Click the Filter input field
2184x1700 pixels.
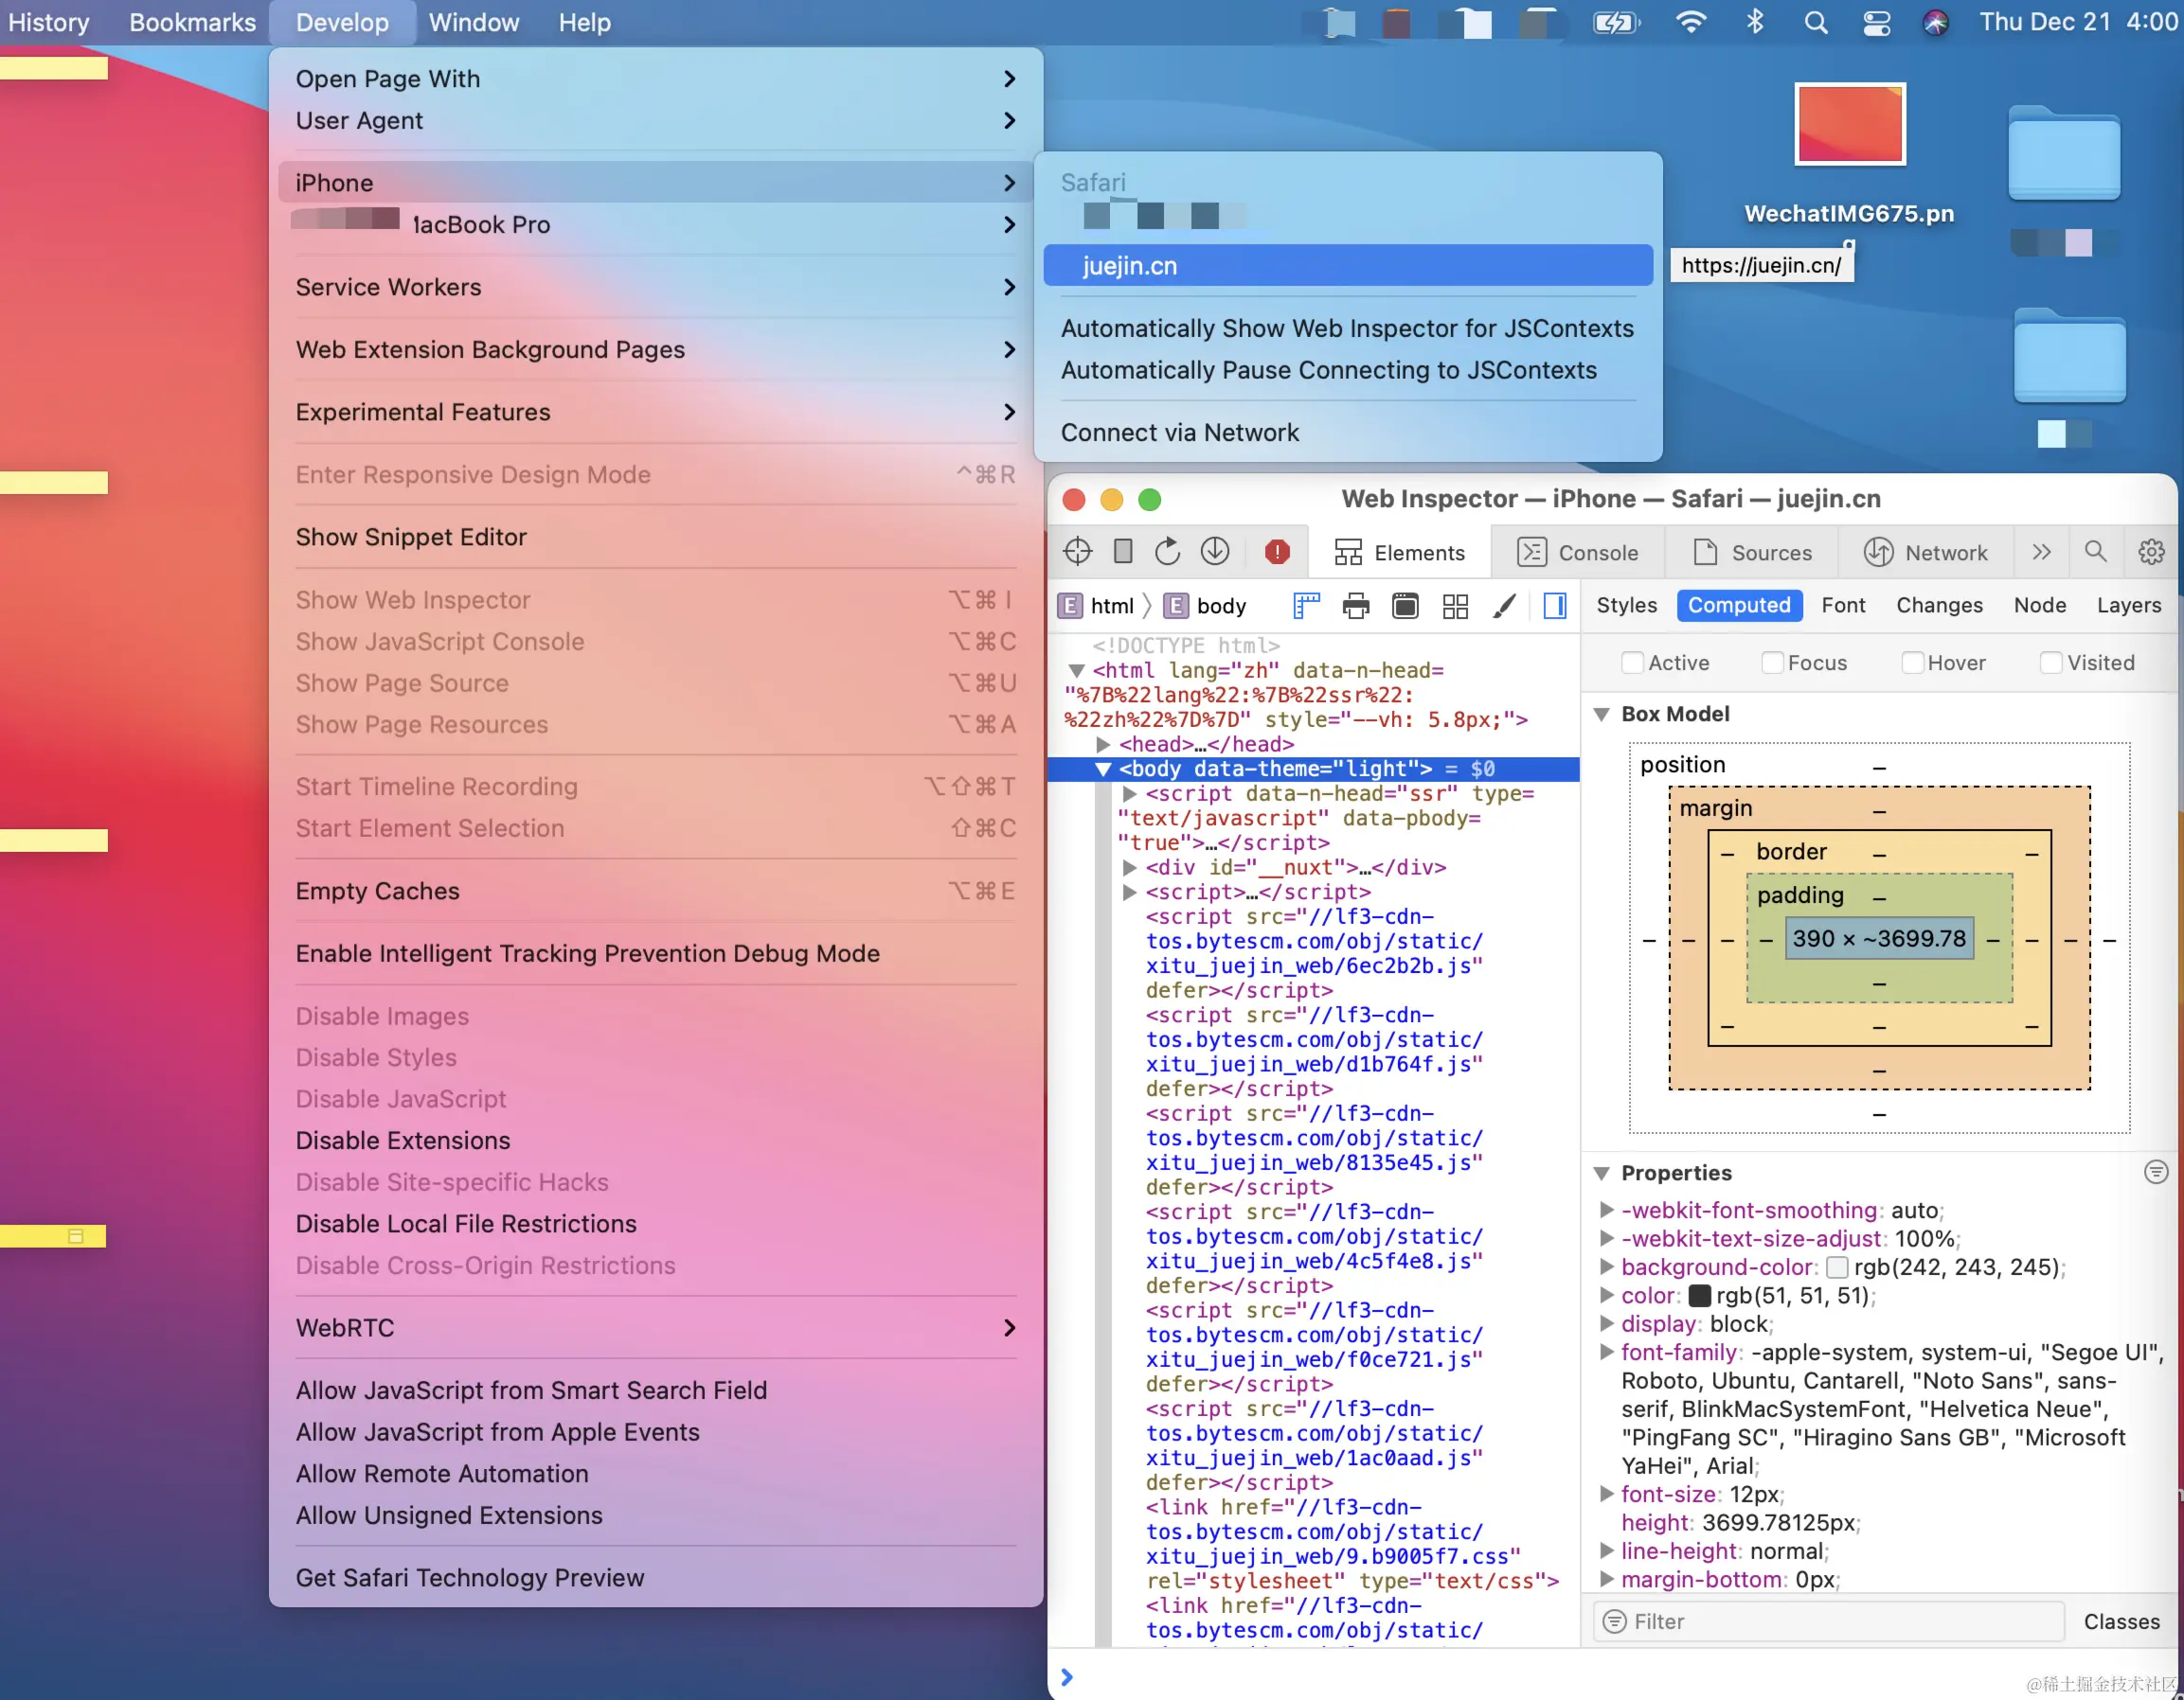(x=1829, y=1621)
